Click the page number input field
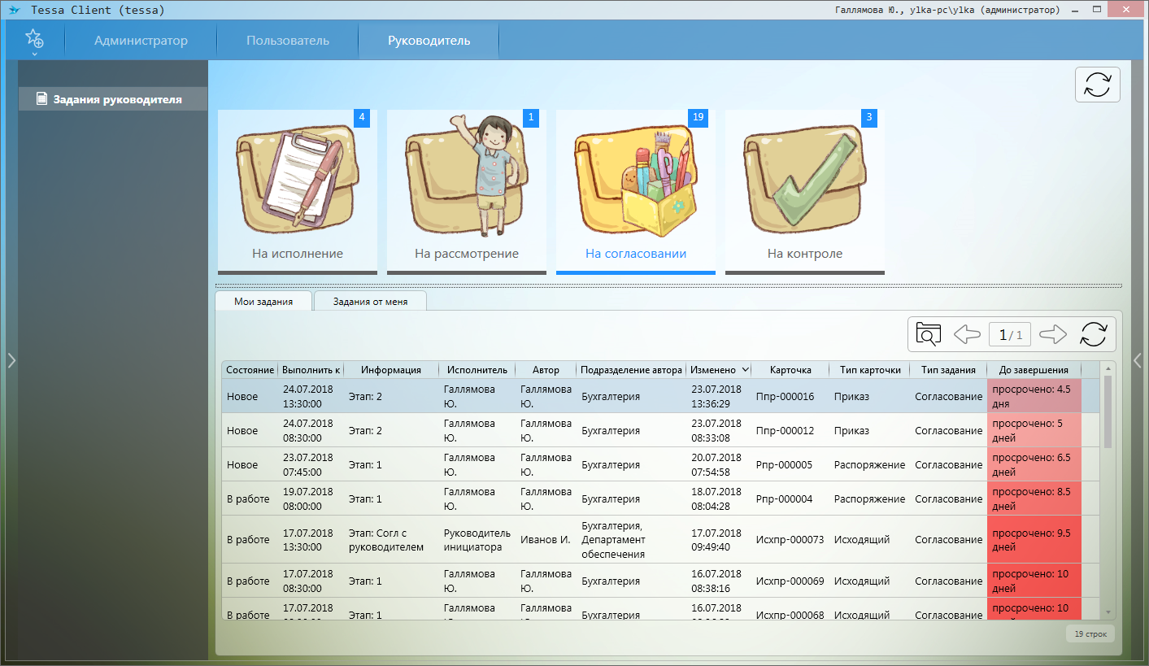The width and height of the screenshot is (1149, 666). [x=1010, y=334]
